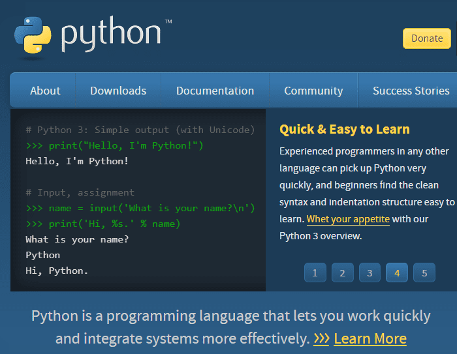Viewport: 457px width, 354px height.
Task: Switch to slide 3 of the carousel
Action: coord(370,273)
